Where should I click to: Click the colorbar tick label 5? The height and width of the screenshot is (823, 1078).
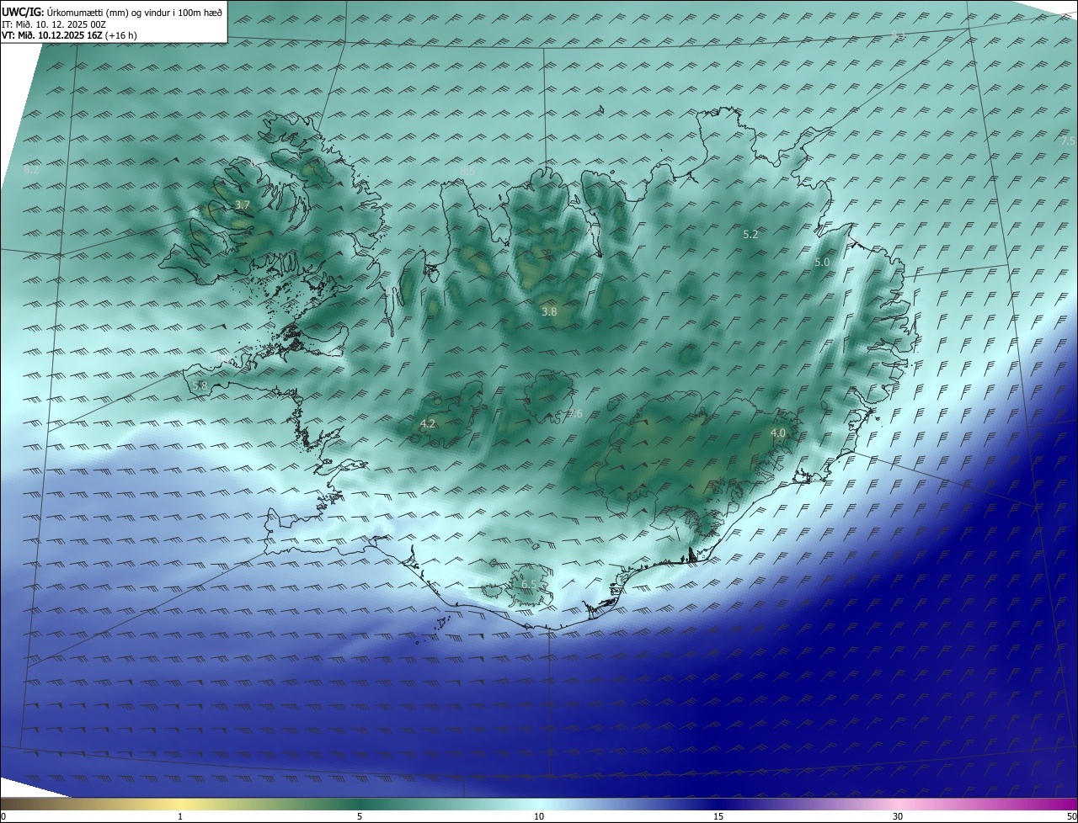coord(360,816)
